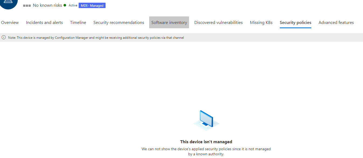
Task: Open Discovered vulnerabilities tab
Action: 218,23
